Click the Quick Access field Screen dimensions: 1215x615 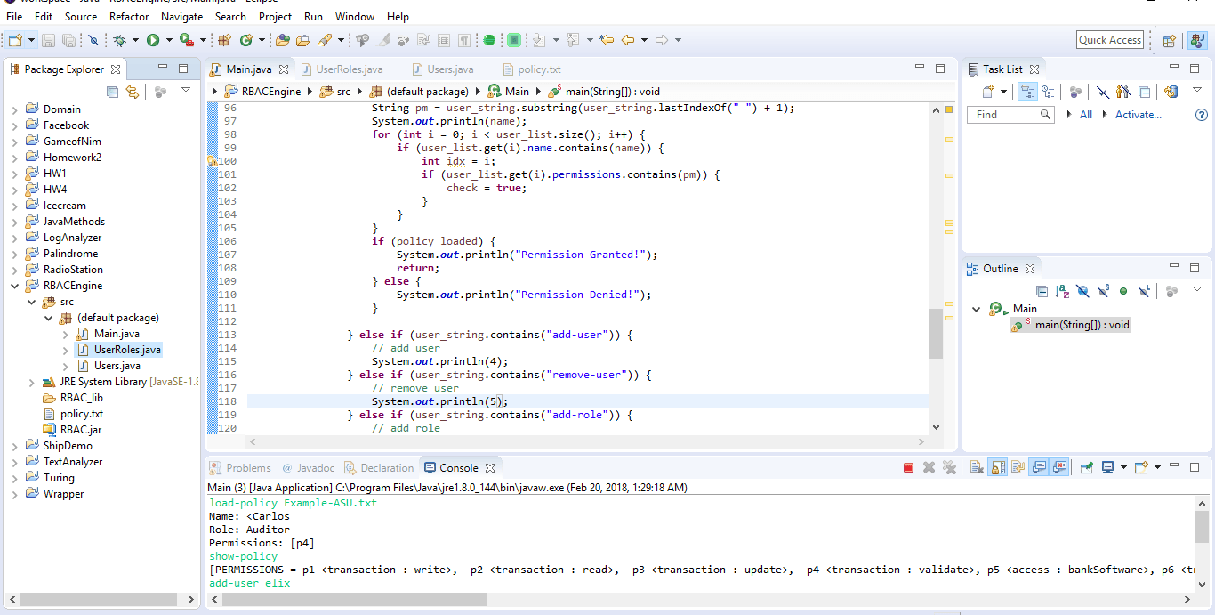tap(1110, 40)
